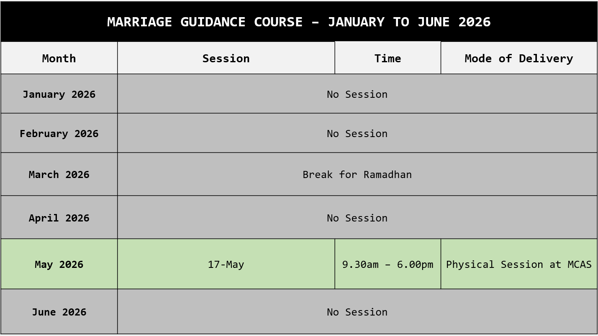Click "No Session" in the January row
The width and height of the screenshot is (598, 336).
click(357, 94)
